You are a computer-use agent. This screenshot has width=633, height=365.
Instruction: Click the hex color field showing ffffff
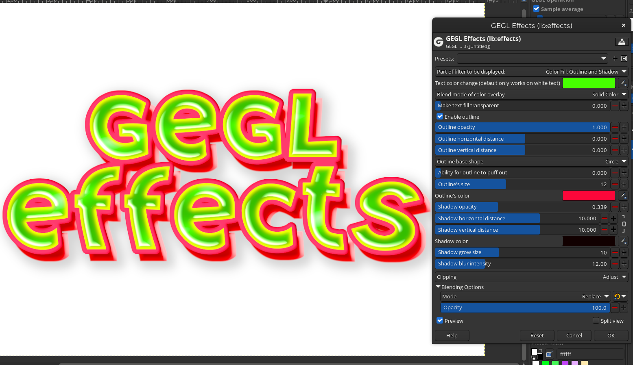point(590,354)
